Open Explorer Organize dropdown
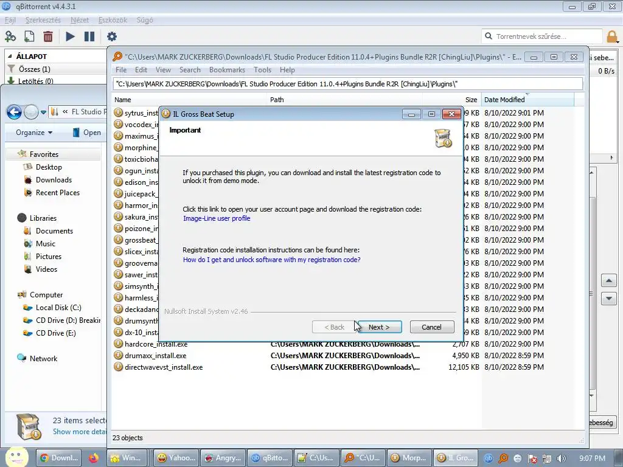Viewport: 623px width, 467px height. point(34,133)
